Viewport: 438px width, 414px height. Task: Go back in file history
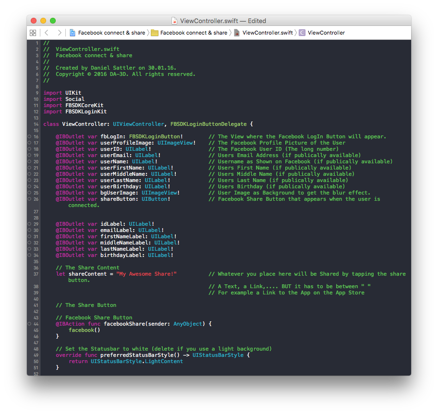pyautogui.click(x=47, y=33)
